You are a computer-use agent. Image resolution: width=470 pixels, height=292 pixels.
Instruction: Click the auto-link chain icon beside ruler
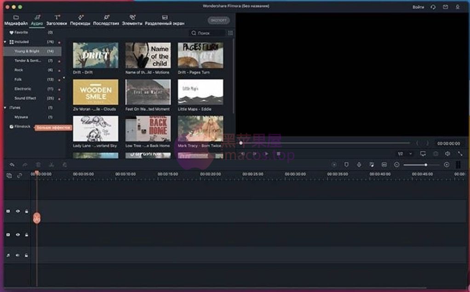pos(19,176)
